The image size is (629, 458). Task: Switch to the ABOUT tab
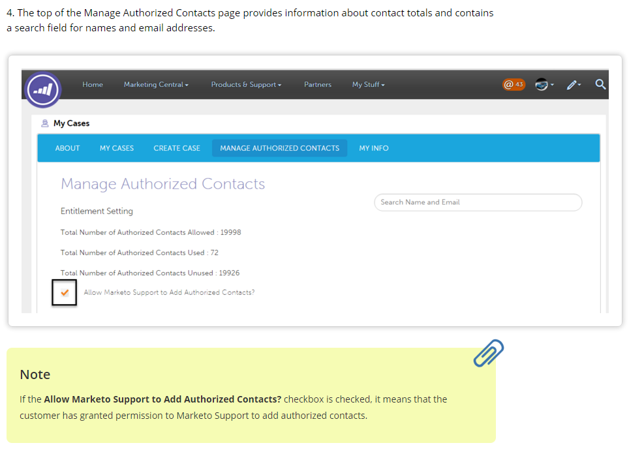[x=67, y=148]
